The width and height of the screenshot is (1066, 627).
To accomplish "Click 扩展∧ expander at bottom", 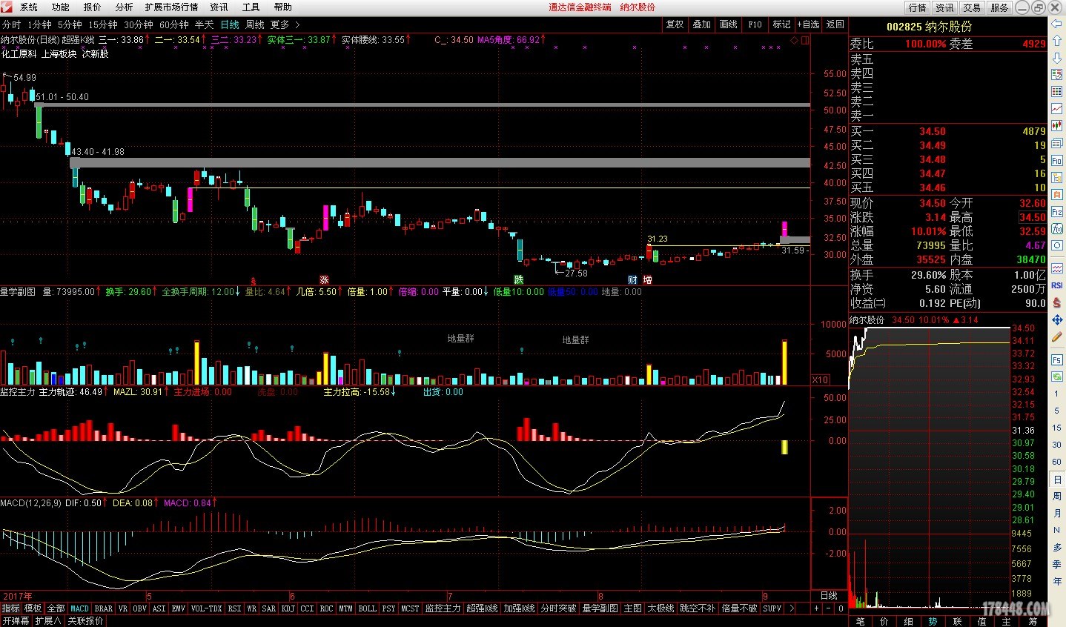I will 48,621.
